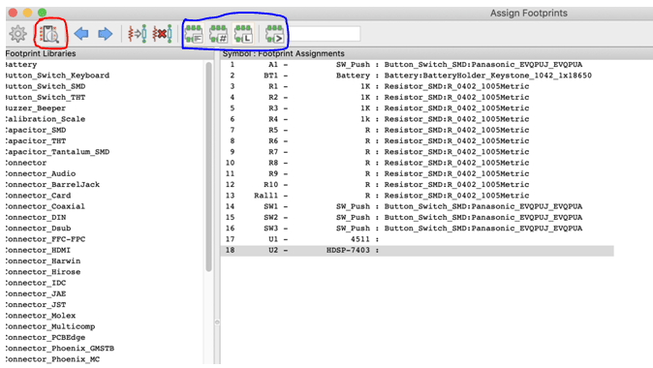Image resolution: width=653 pixels, height=368 pixels.
Task: Select Connector_PCBEdge library
Action: [x=46, y=337]
